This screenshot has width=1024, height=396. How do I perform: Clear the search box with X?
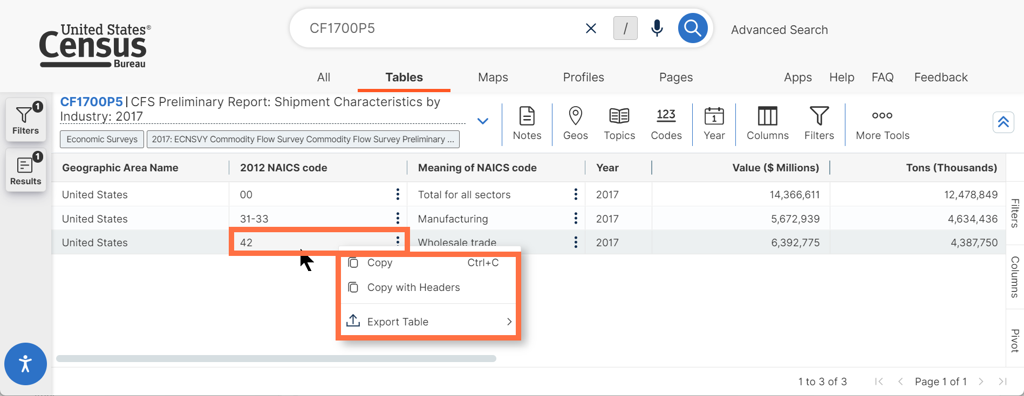(591, 28)
